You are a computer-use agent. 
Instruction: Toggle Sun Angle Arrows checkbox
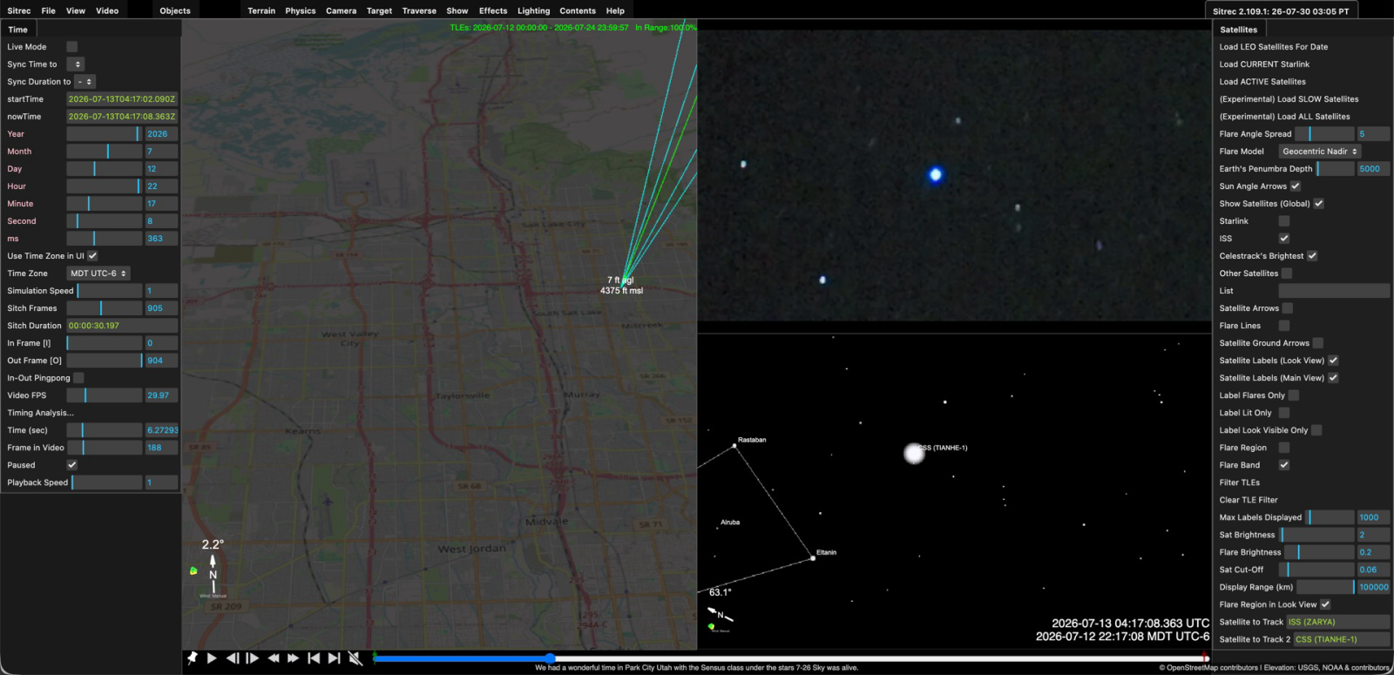coord(1296,186)
